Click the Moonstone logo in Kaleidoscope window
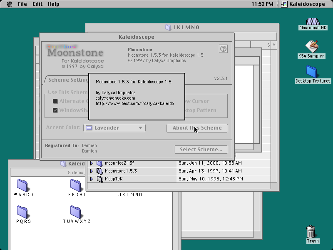The width and height of the screenshot is (333, 250). (75, 57)
